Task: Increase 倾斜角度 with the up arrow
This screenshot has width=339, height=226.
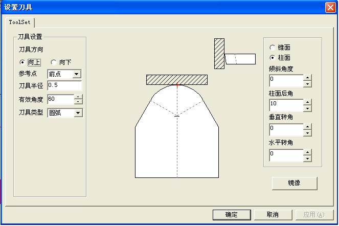Action: tap(307, 78)
